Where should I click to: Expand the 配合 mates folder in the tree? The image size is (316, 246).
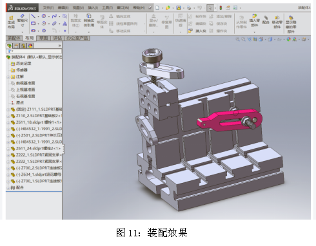coord(8,188)
